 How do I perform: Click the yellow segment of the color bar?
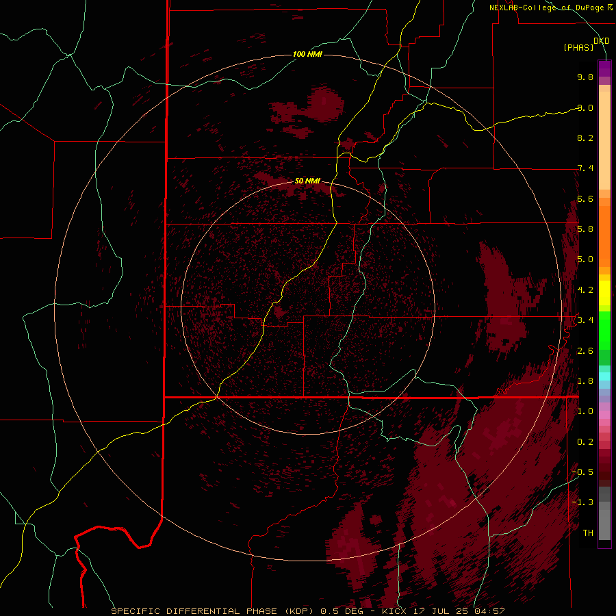[604, 293]
